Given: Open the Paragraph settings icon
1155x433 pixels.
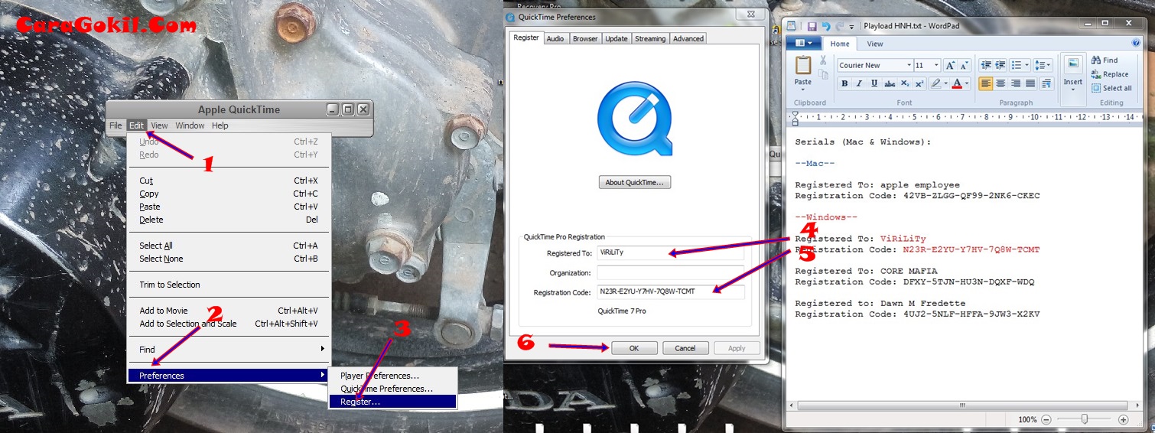Looking at the screenshot, I should [1045, 83].
